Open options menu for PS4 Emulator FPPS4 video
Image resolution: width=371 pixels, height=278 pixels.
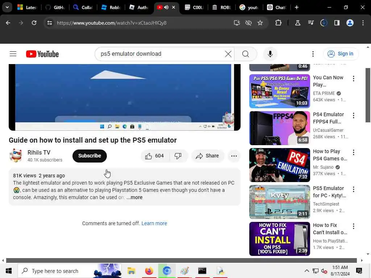[x=354, y=115]
